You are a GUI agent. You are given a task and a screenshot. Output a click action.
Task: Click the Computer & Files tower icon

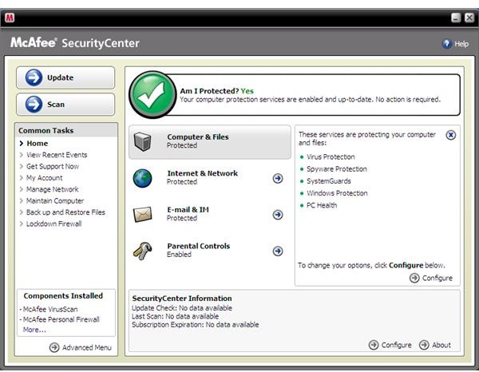pyautogui.click(x=143, y=141)
